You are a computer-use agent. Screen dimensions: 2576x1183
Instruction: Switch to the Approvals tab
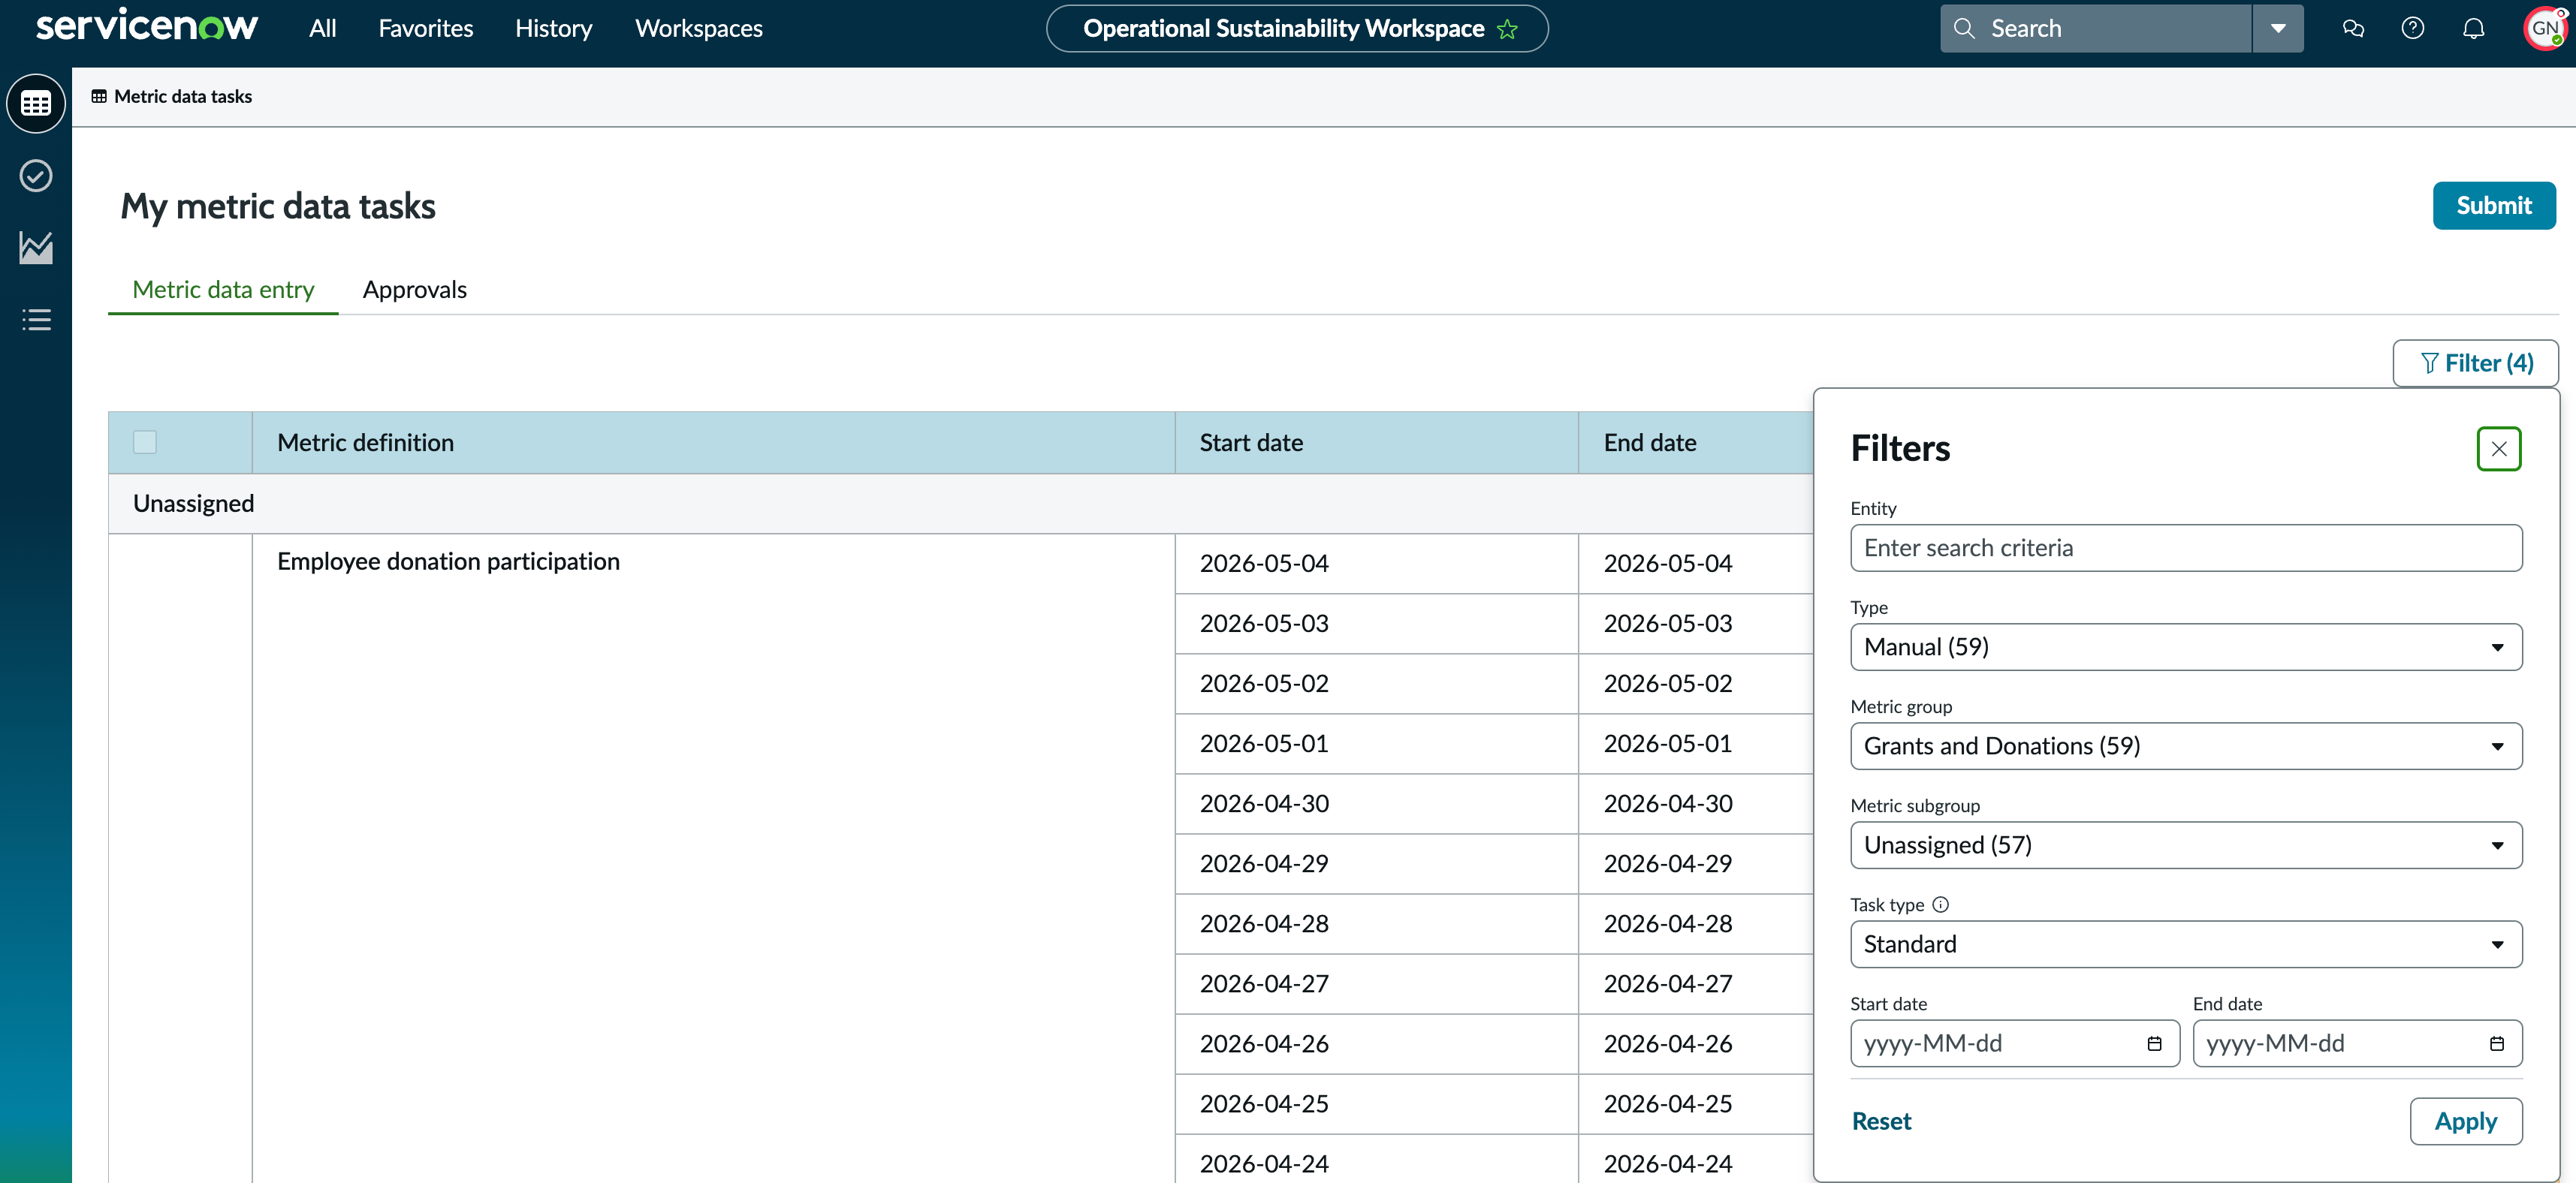point(415,290)
